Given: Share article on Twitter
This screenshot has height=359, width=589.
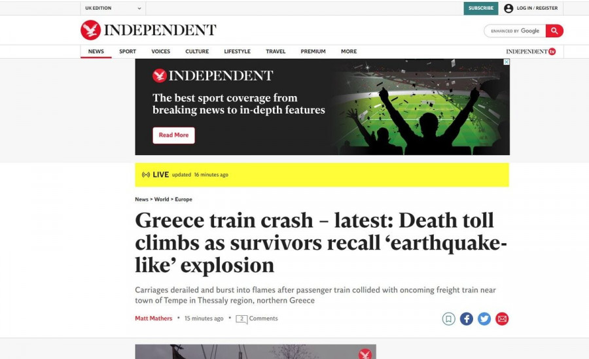Looking at the screenshot, I should coord(484,319).
